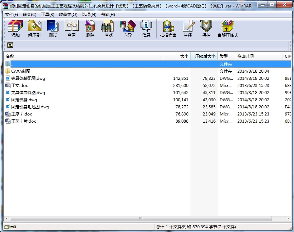Click the 添加 (Add) toolbar icon
294x232 pixels.
15,26
